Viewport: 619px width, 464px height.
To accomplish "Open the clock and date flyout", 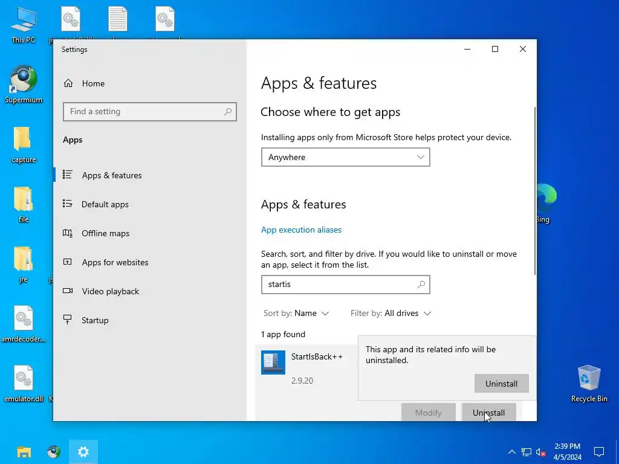I will point(567,452).
